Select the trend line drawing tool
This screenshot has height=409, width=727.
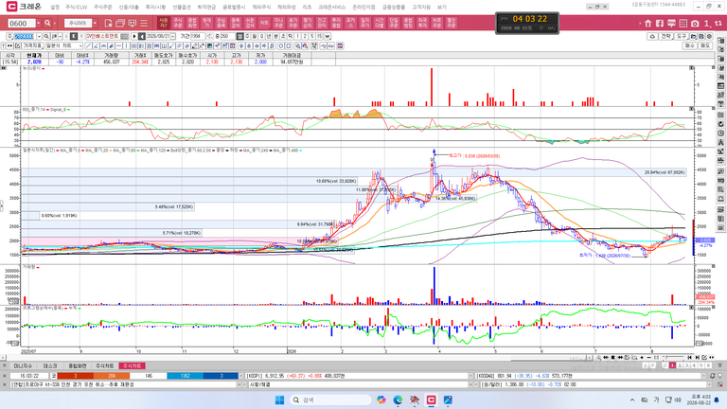tap(88, 45)
